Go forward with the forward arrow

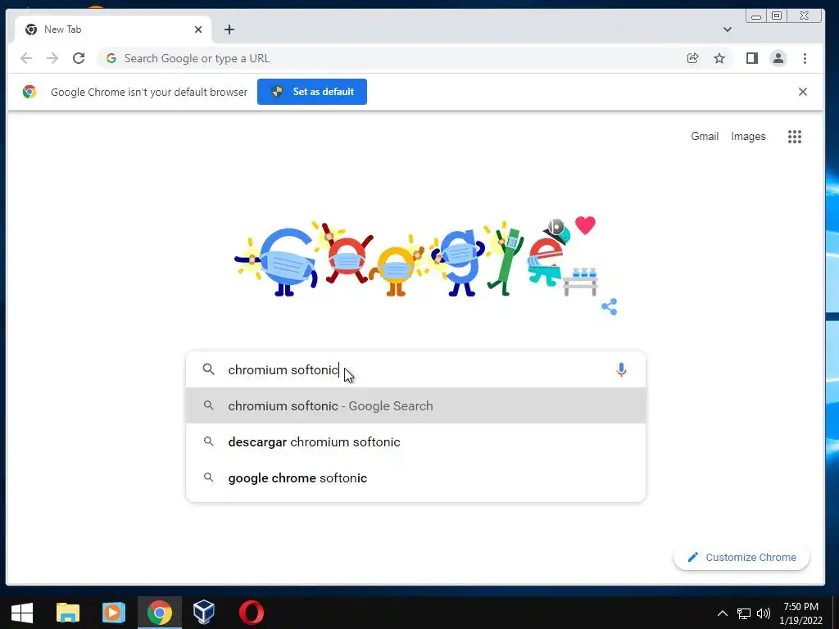click(x=52, y=58)
